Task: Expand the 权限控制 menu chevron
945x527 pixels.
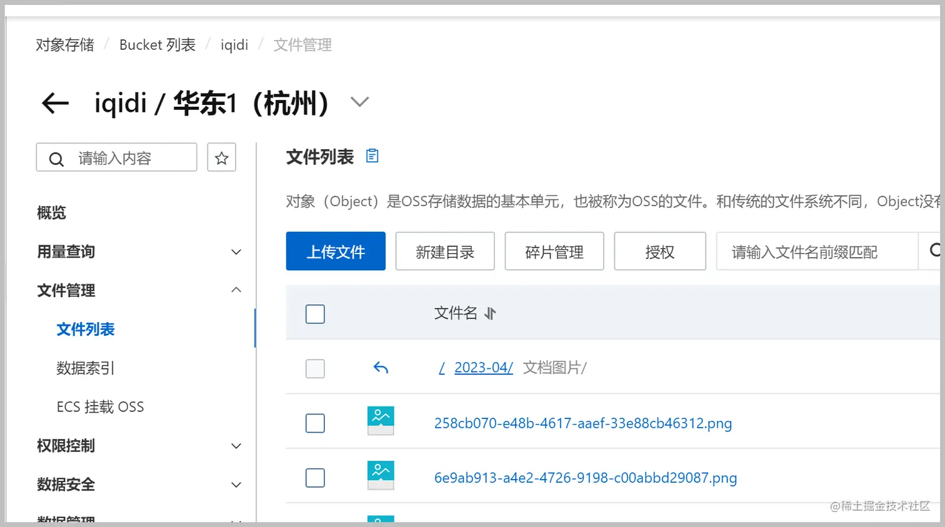Action: [236, 446]
